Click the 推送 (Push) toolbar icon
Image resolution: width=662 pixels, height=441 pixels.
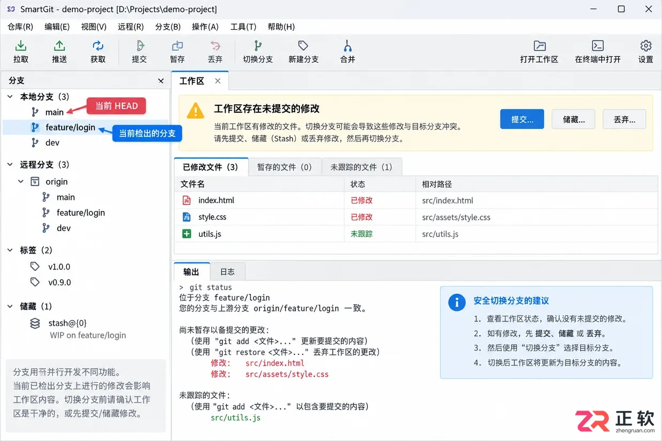click(x=59, y=46)
